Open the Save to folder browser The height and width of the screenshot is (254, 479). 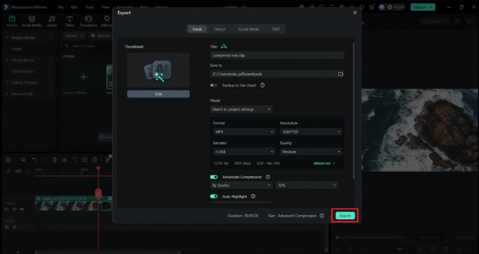pos(340,74)
